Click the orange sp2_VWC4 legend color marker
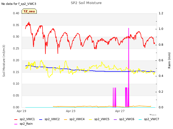The height and width of the screenshot is (129, 173). click(66, 120)
